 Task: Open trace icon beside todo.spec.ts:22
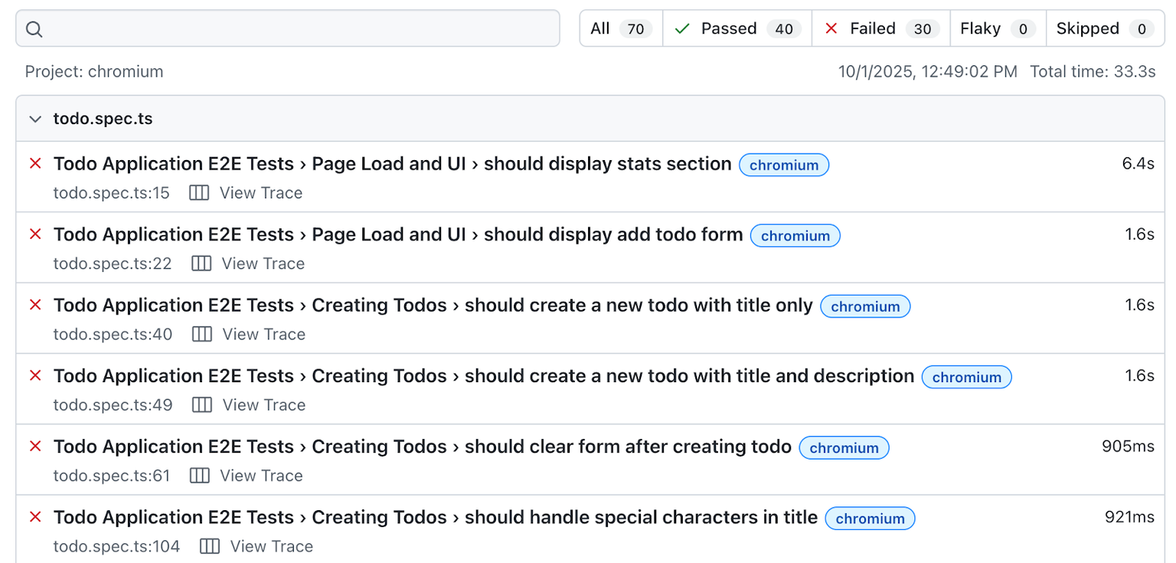tap(201, 263)
